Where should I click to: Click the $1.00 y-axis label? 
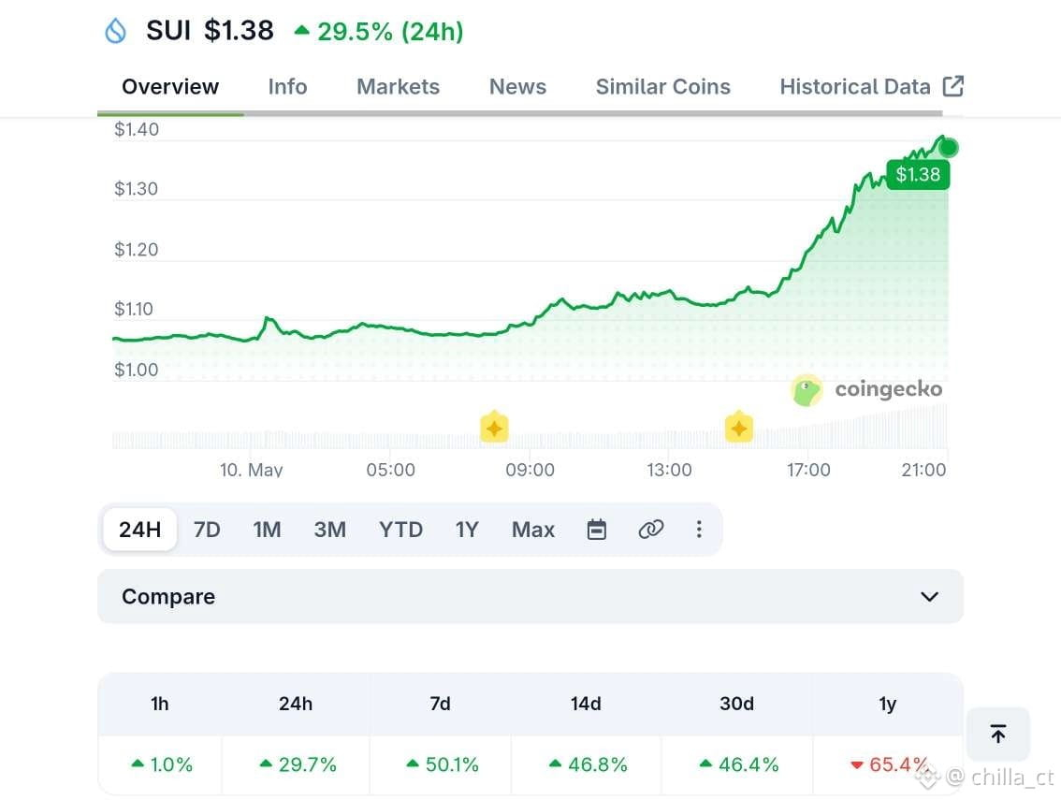tap(136, 371)
